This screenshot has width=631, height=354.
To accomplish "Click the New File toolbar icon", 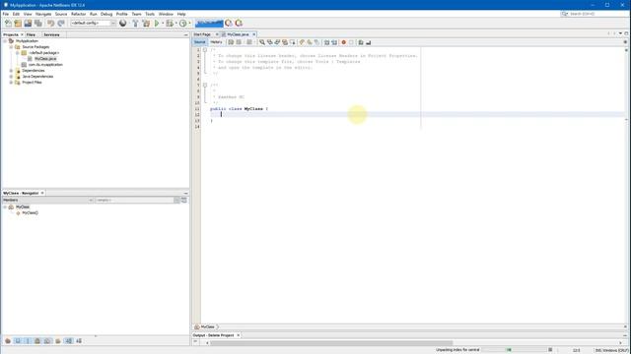I will pos(8,24).
